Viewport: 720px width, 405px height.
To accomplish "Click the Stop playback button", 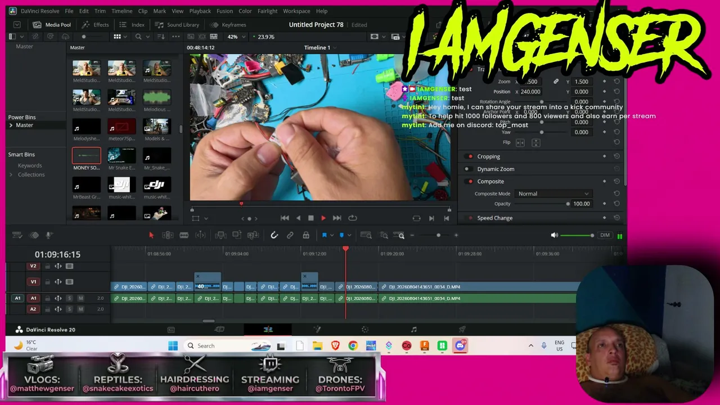I will (310, 218).
